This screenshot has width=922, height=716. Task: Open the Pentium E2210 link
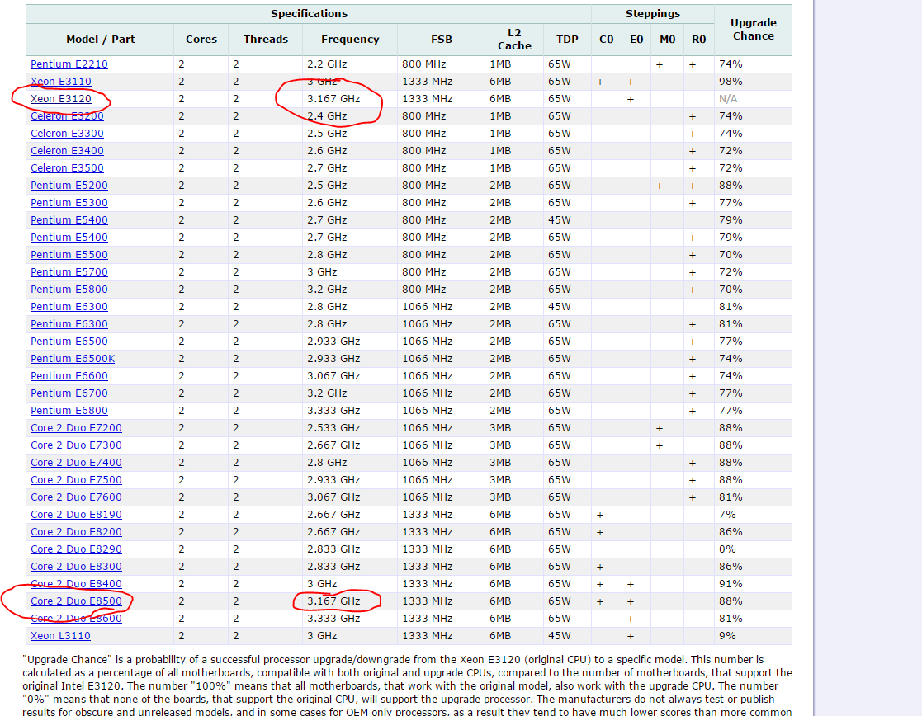tap(69, 64)
